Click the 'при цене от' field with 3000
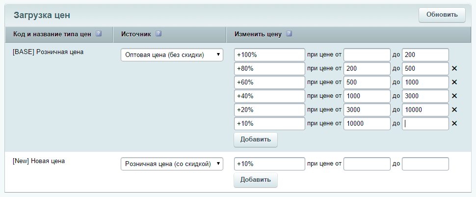 click(367, 110)
